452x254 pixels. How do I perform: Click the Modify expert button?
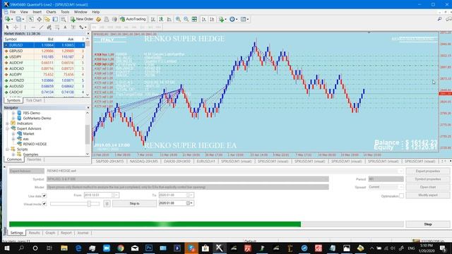tap(428, 195)
